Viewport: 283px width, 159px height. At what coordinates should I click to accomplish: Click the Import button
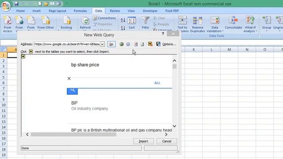[x=143, y=141]
